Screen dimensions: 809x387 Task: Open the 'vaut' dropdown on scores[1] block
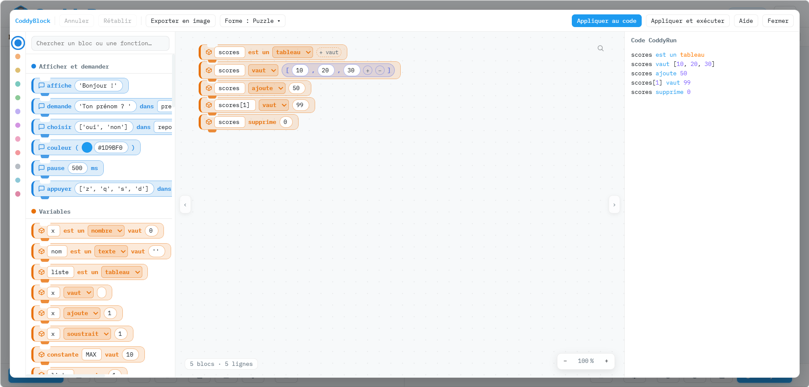click(274, 105)
